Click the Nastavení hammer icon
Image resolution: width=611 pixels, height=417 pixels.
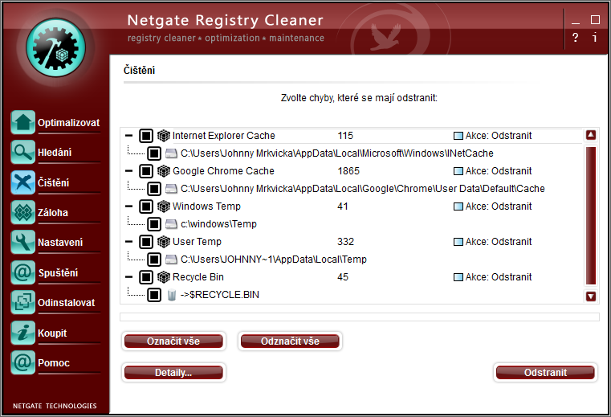point(23,243)
